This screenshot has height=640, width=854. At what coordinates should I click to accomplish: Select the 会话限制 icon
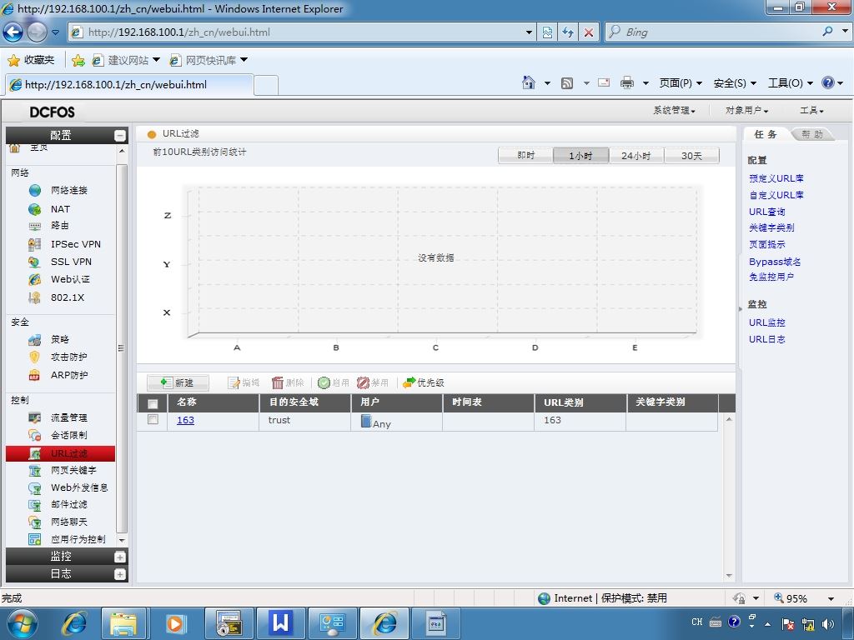(35, 435)
